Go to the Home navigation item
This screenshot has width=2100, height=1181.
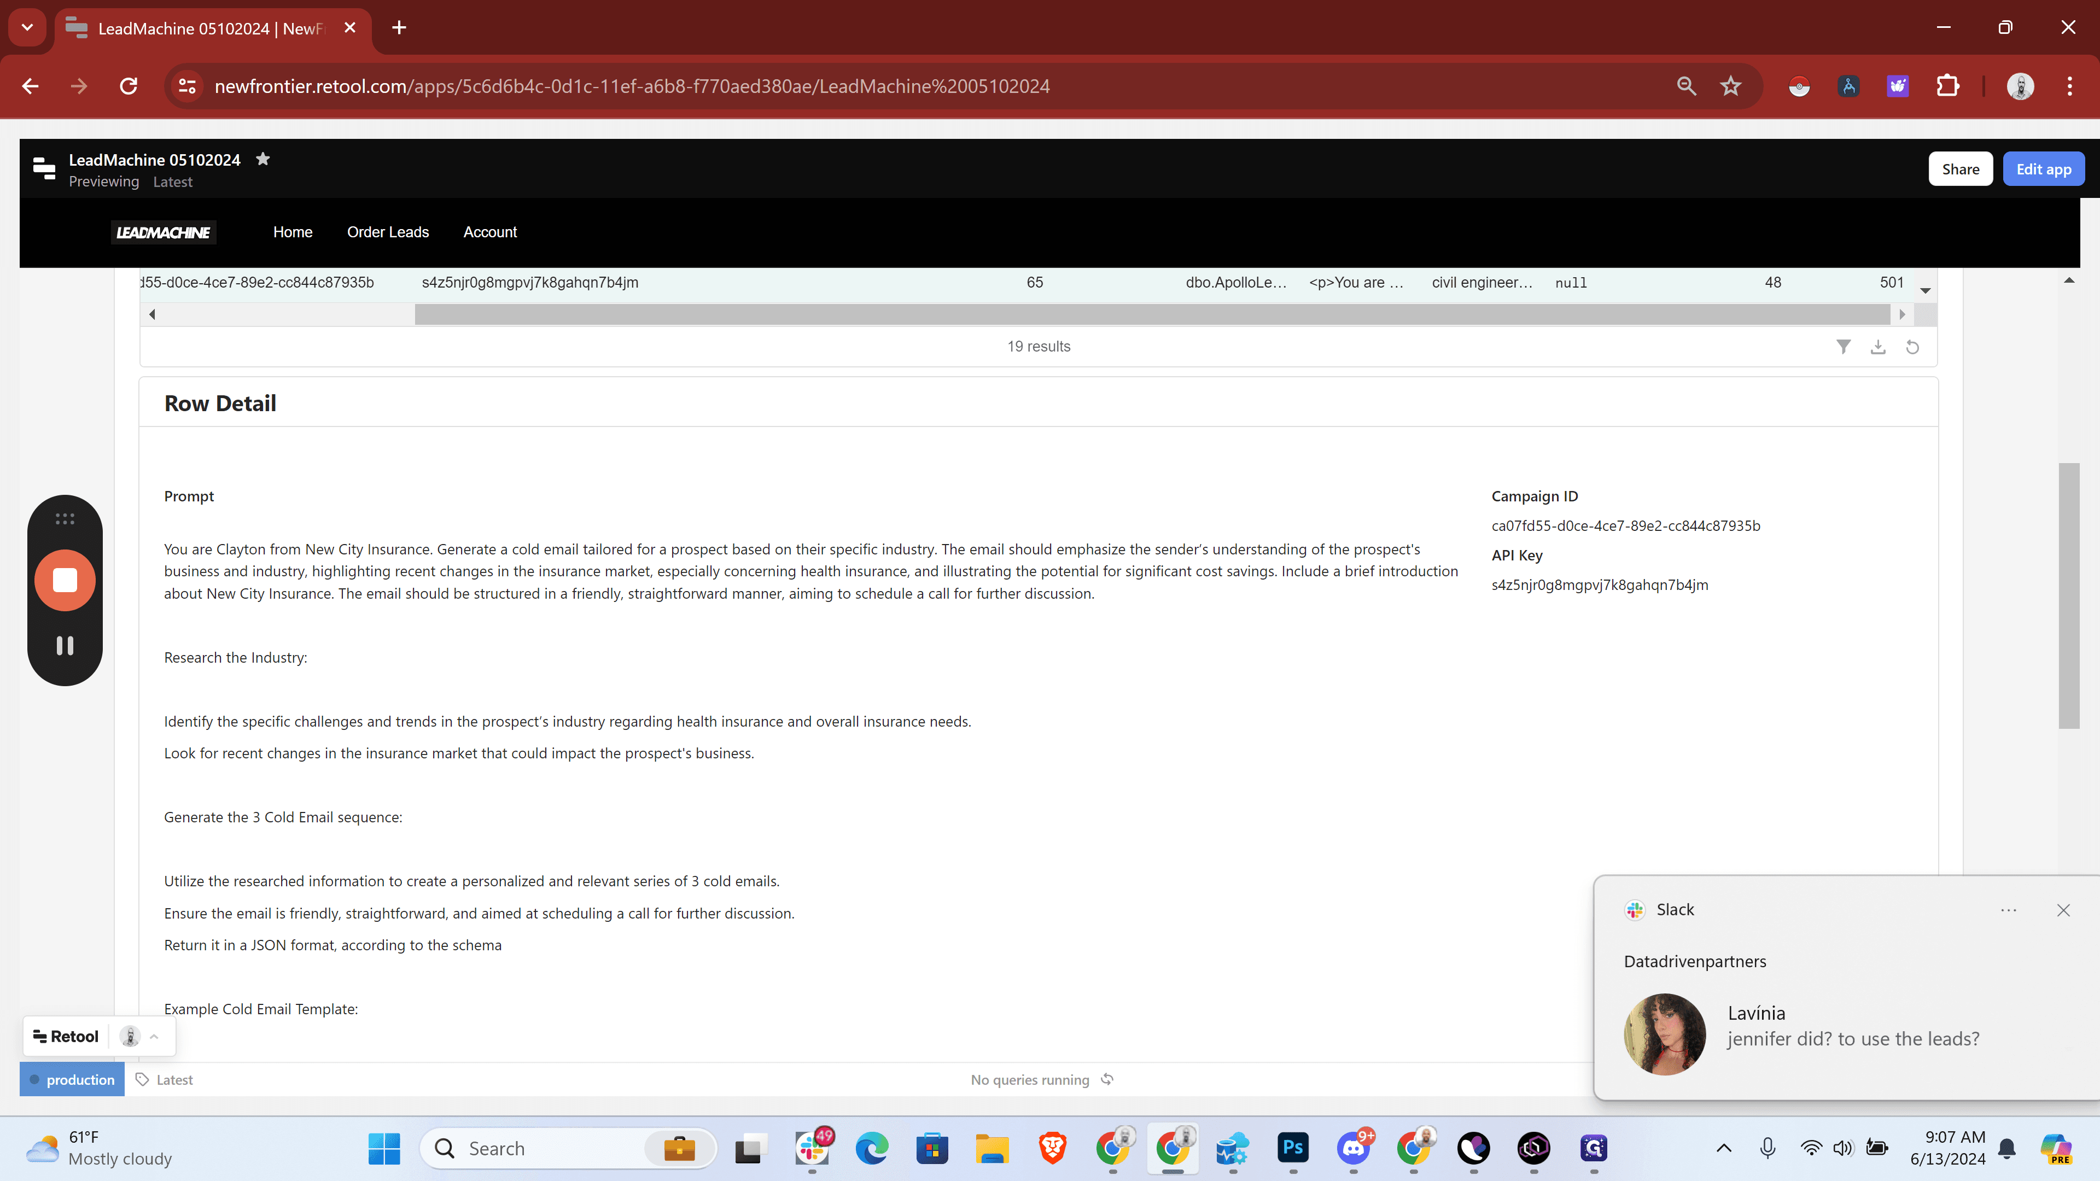[293, 232]
